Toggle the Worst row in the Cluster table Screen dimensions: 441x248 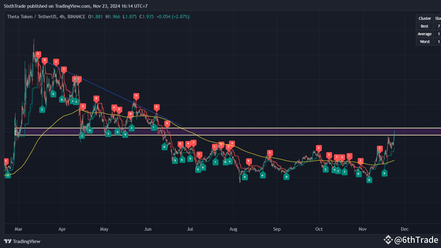point(424,41)
